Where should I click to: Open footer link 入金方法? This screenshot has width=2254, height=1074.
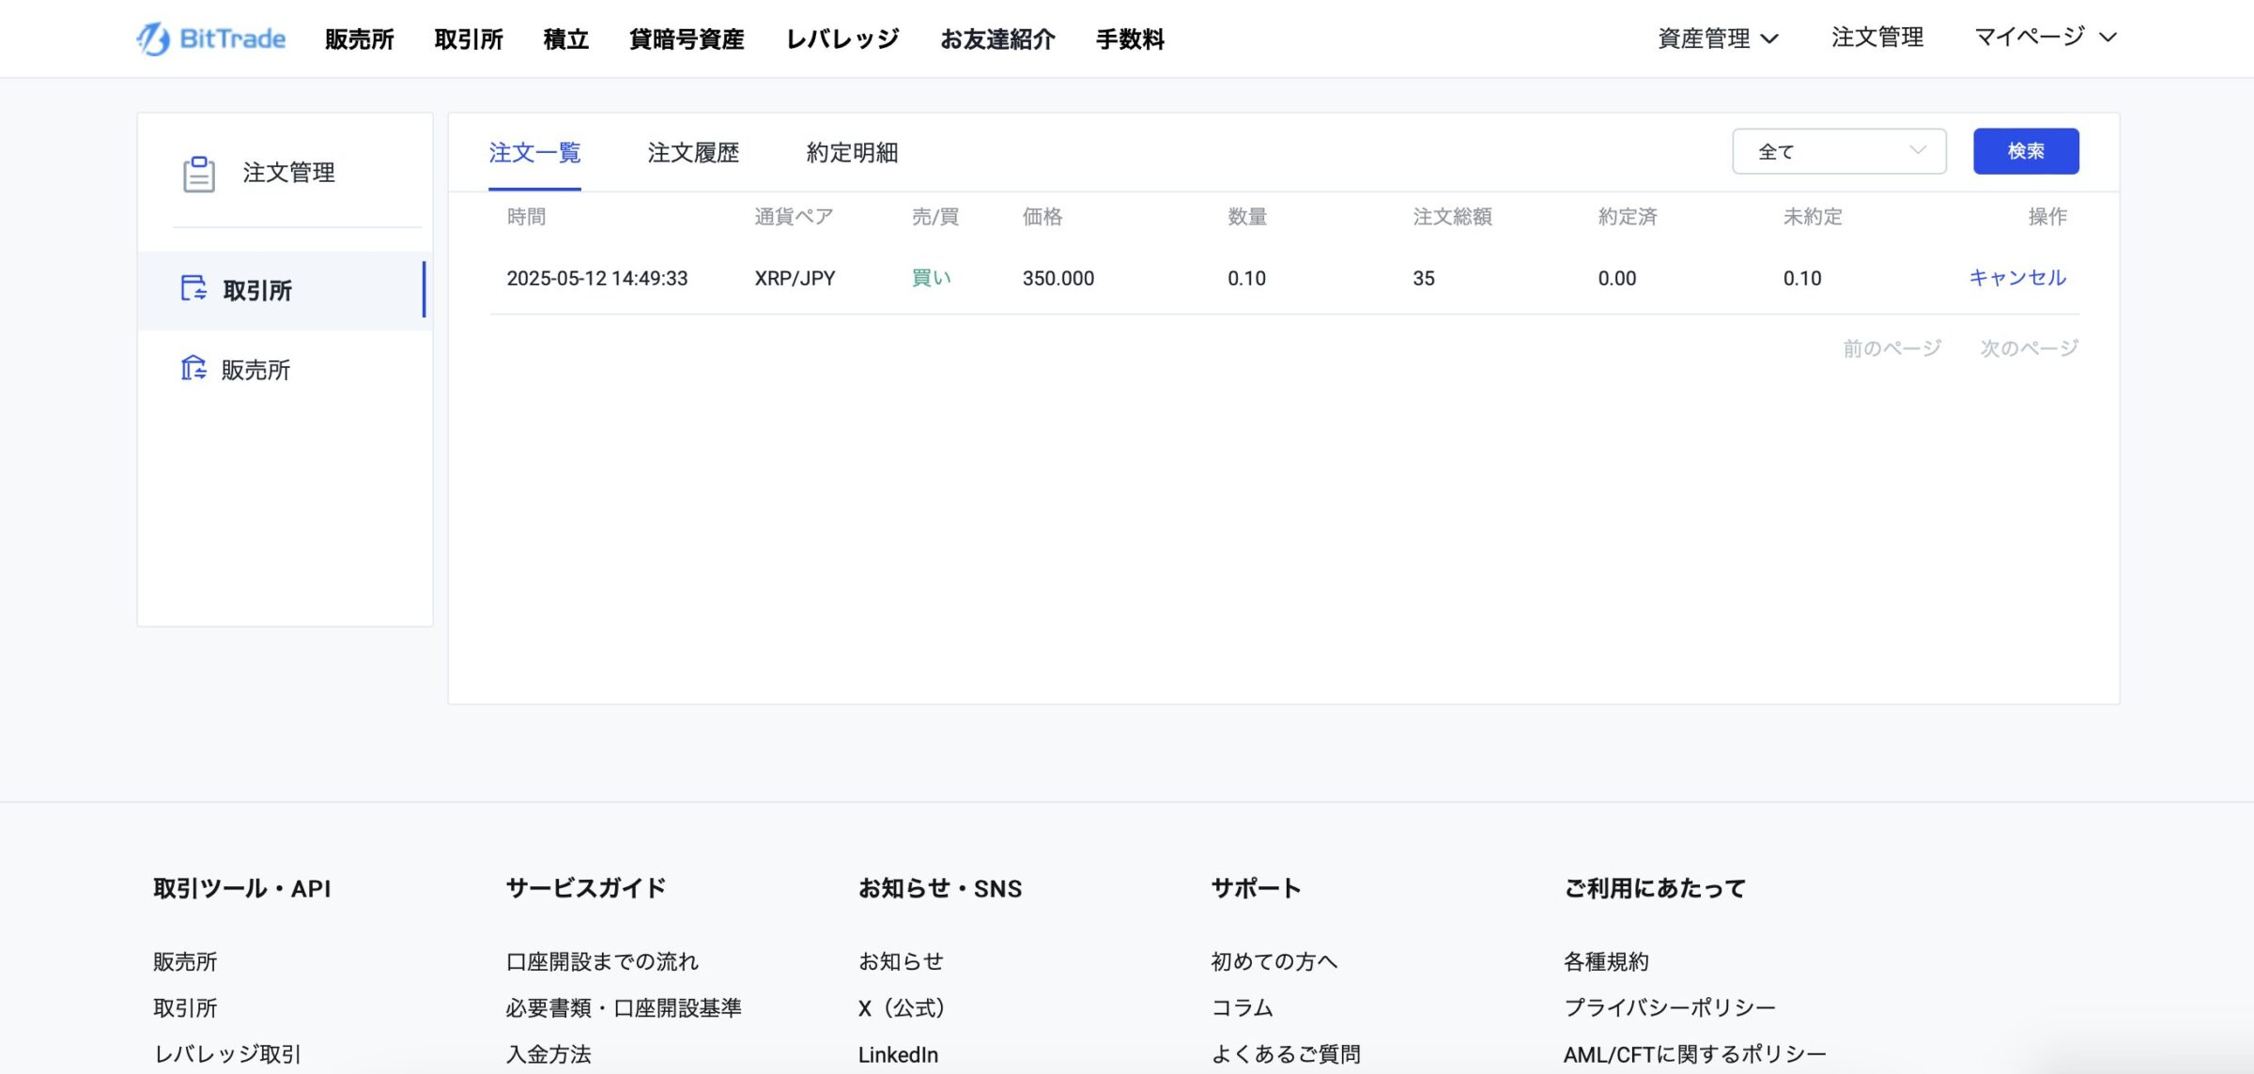click(548, 1054)
